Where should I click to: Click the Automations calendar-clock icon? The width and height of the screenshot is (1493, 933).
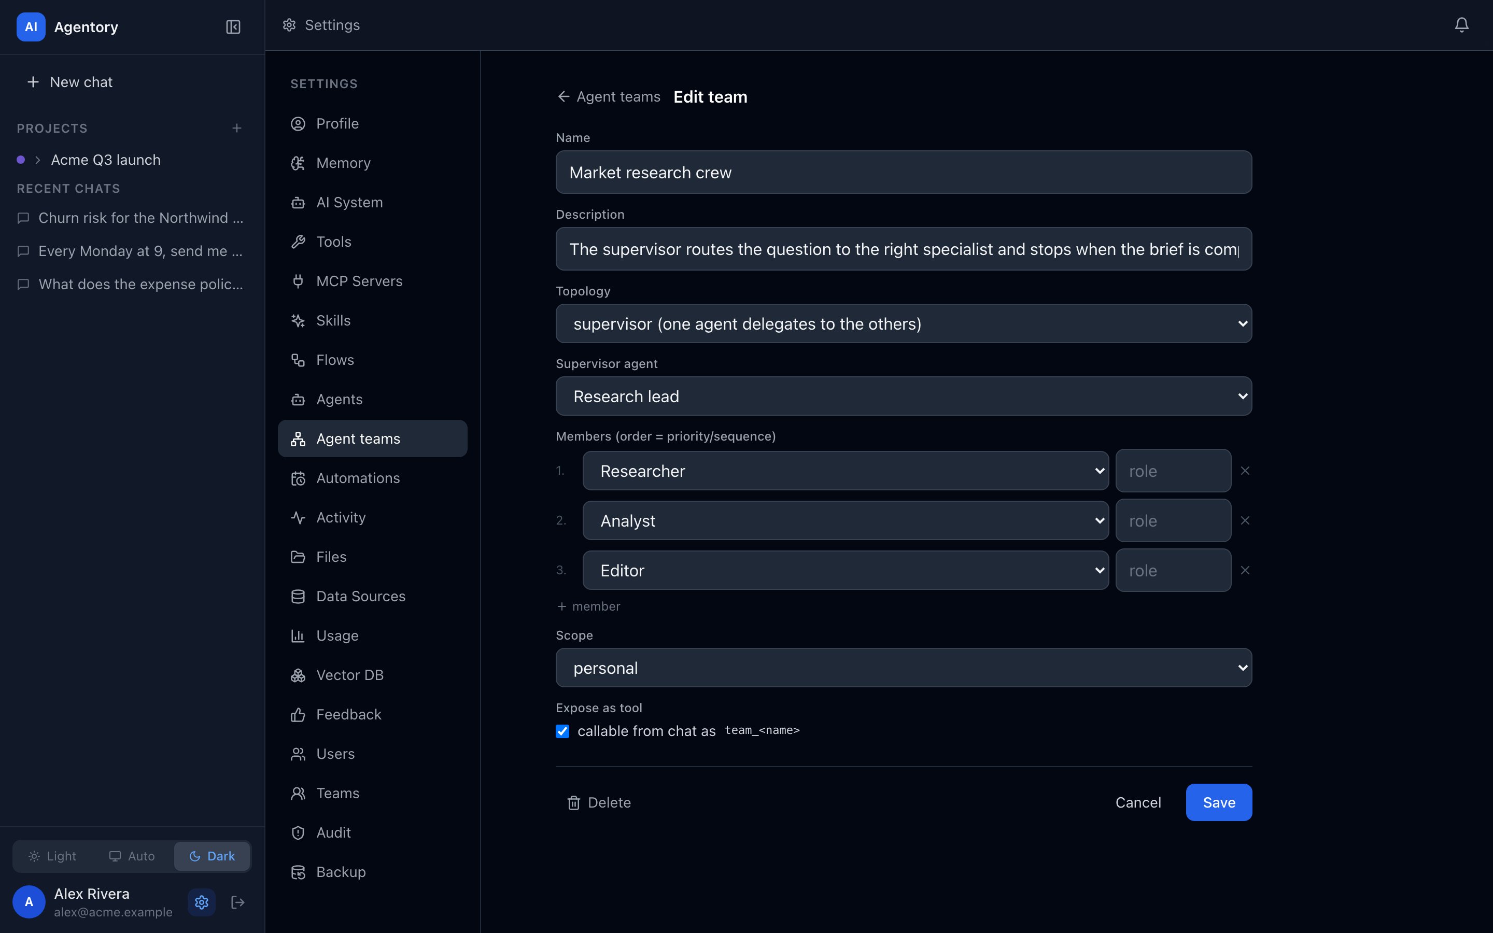[x=298, y=479]
